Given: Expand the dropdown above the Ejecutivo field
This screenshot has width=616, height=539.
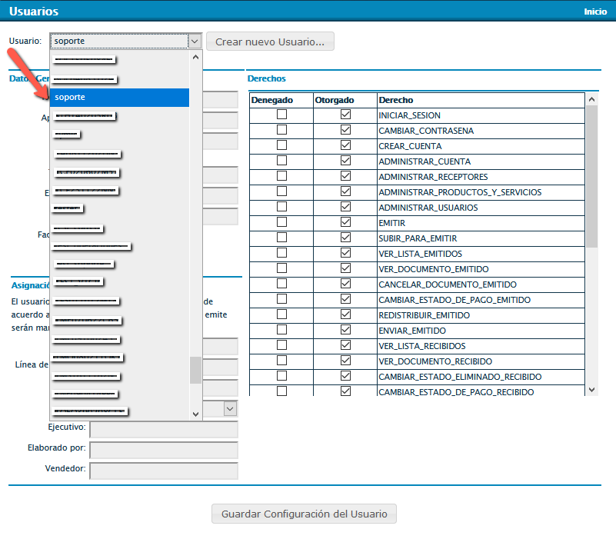Looking at the screenshot, I should pyautogui.click(x=229, y=409).
